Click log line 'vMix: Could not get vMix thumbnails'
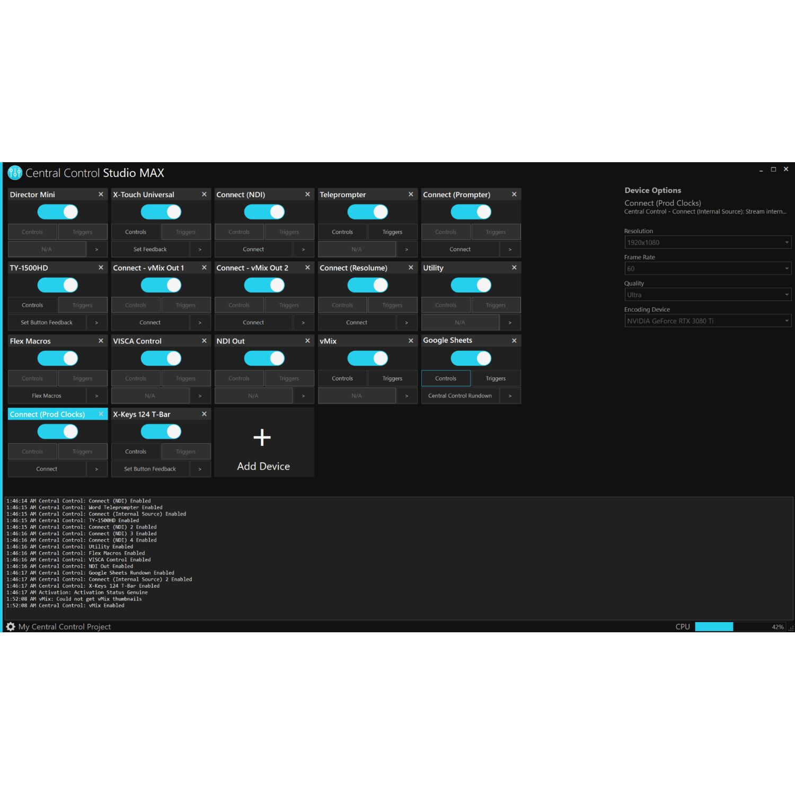Image resolution: width=795 pixels, height=795 pixels. click(x=74, y=599)
